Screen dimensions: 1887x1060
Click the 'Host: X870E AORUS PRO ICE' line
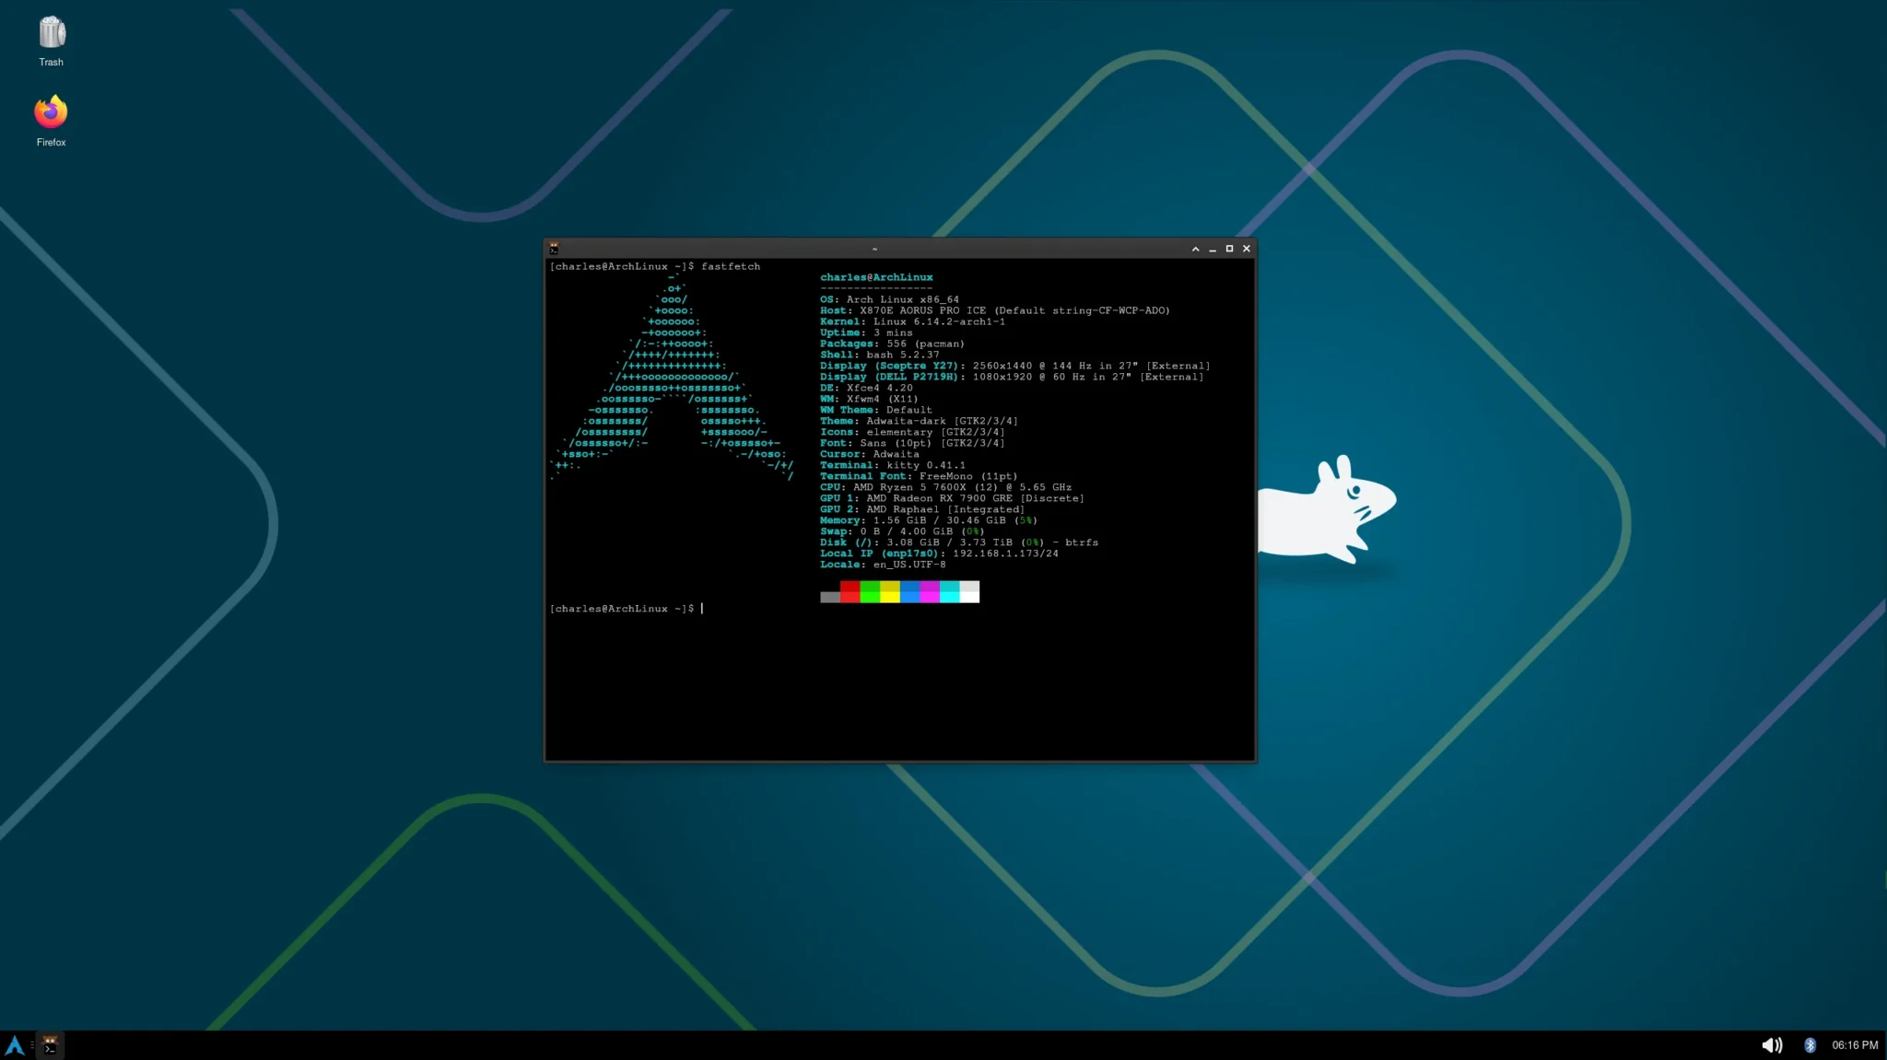click(995, 310)
